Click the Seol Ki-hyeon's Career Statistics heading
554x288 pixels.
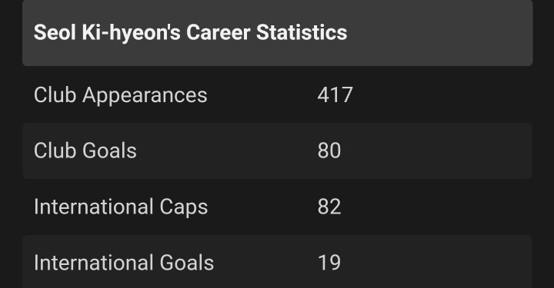coord(191,32)
